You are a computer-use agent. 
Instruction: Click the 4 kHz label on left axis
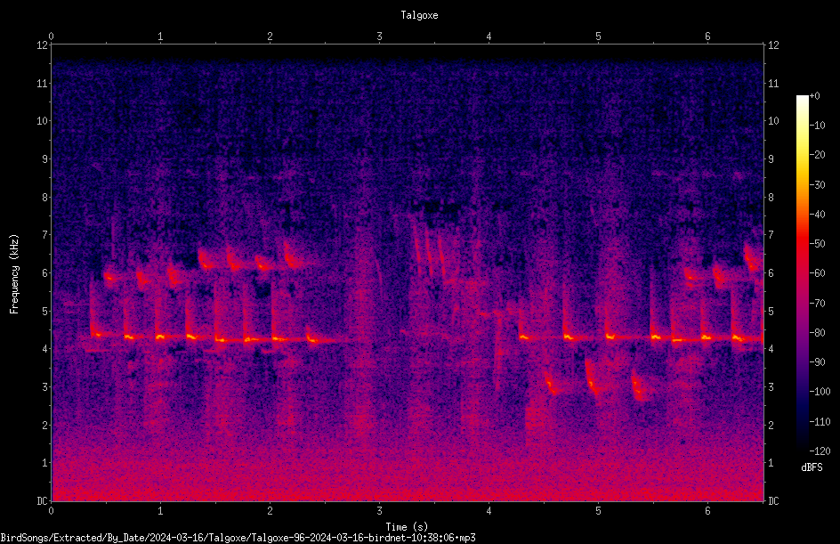tap(45, 349)
